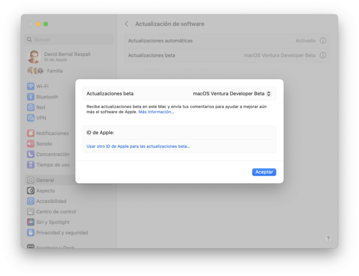Select the Bluetooth sidebar icon
359x276 pixels.
point(31,97)
